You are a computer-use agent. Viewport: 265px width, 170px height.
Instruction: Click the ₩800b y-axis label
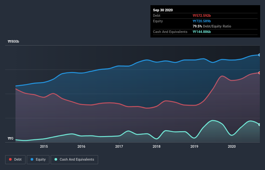(13, 41)
